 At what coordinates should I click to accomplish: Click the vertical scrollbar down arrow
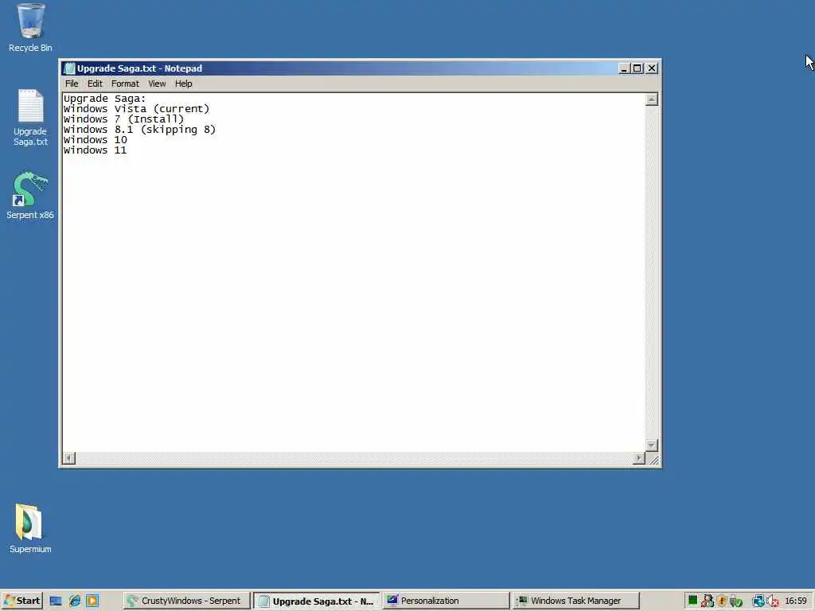click(x=651, y=446)
